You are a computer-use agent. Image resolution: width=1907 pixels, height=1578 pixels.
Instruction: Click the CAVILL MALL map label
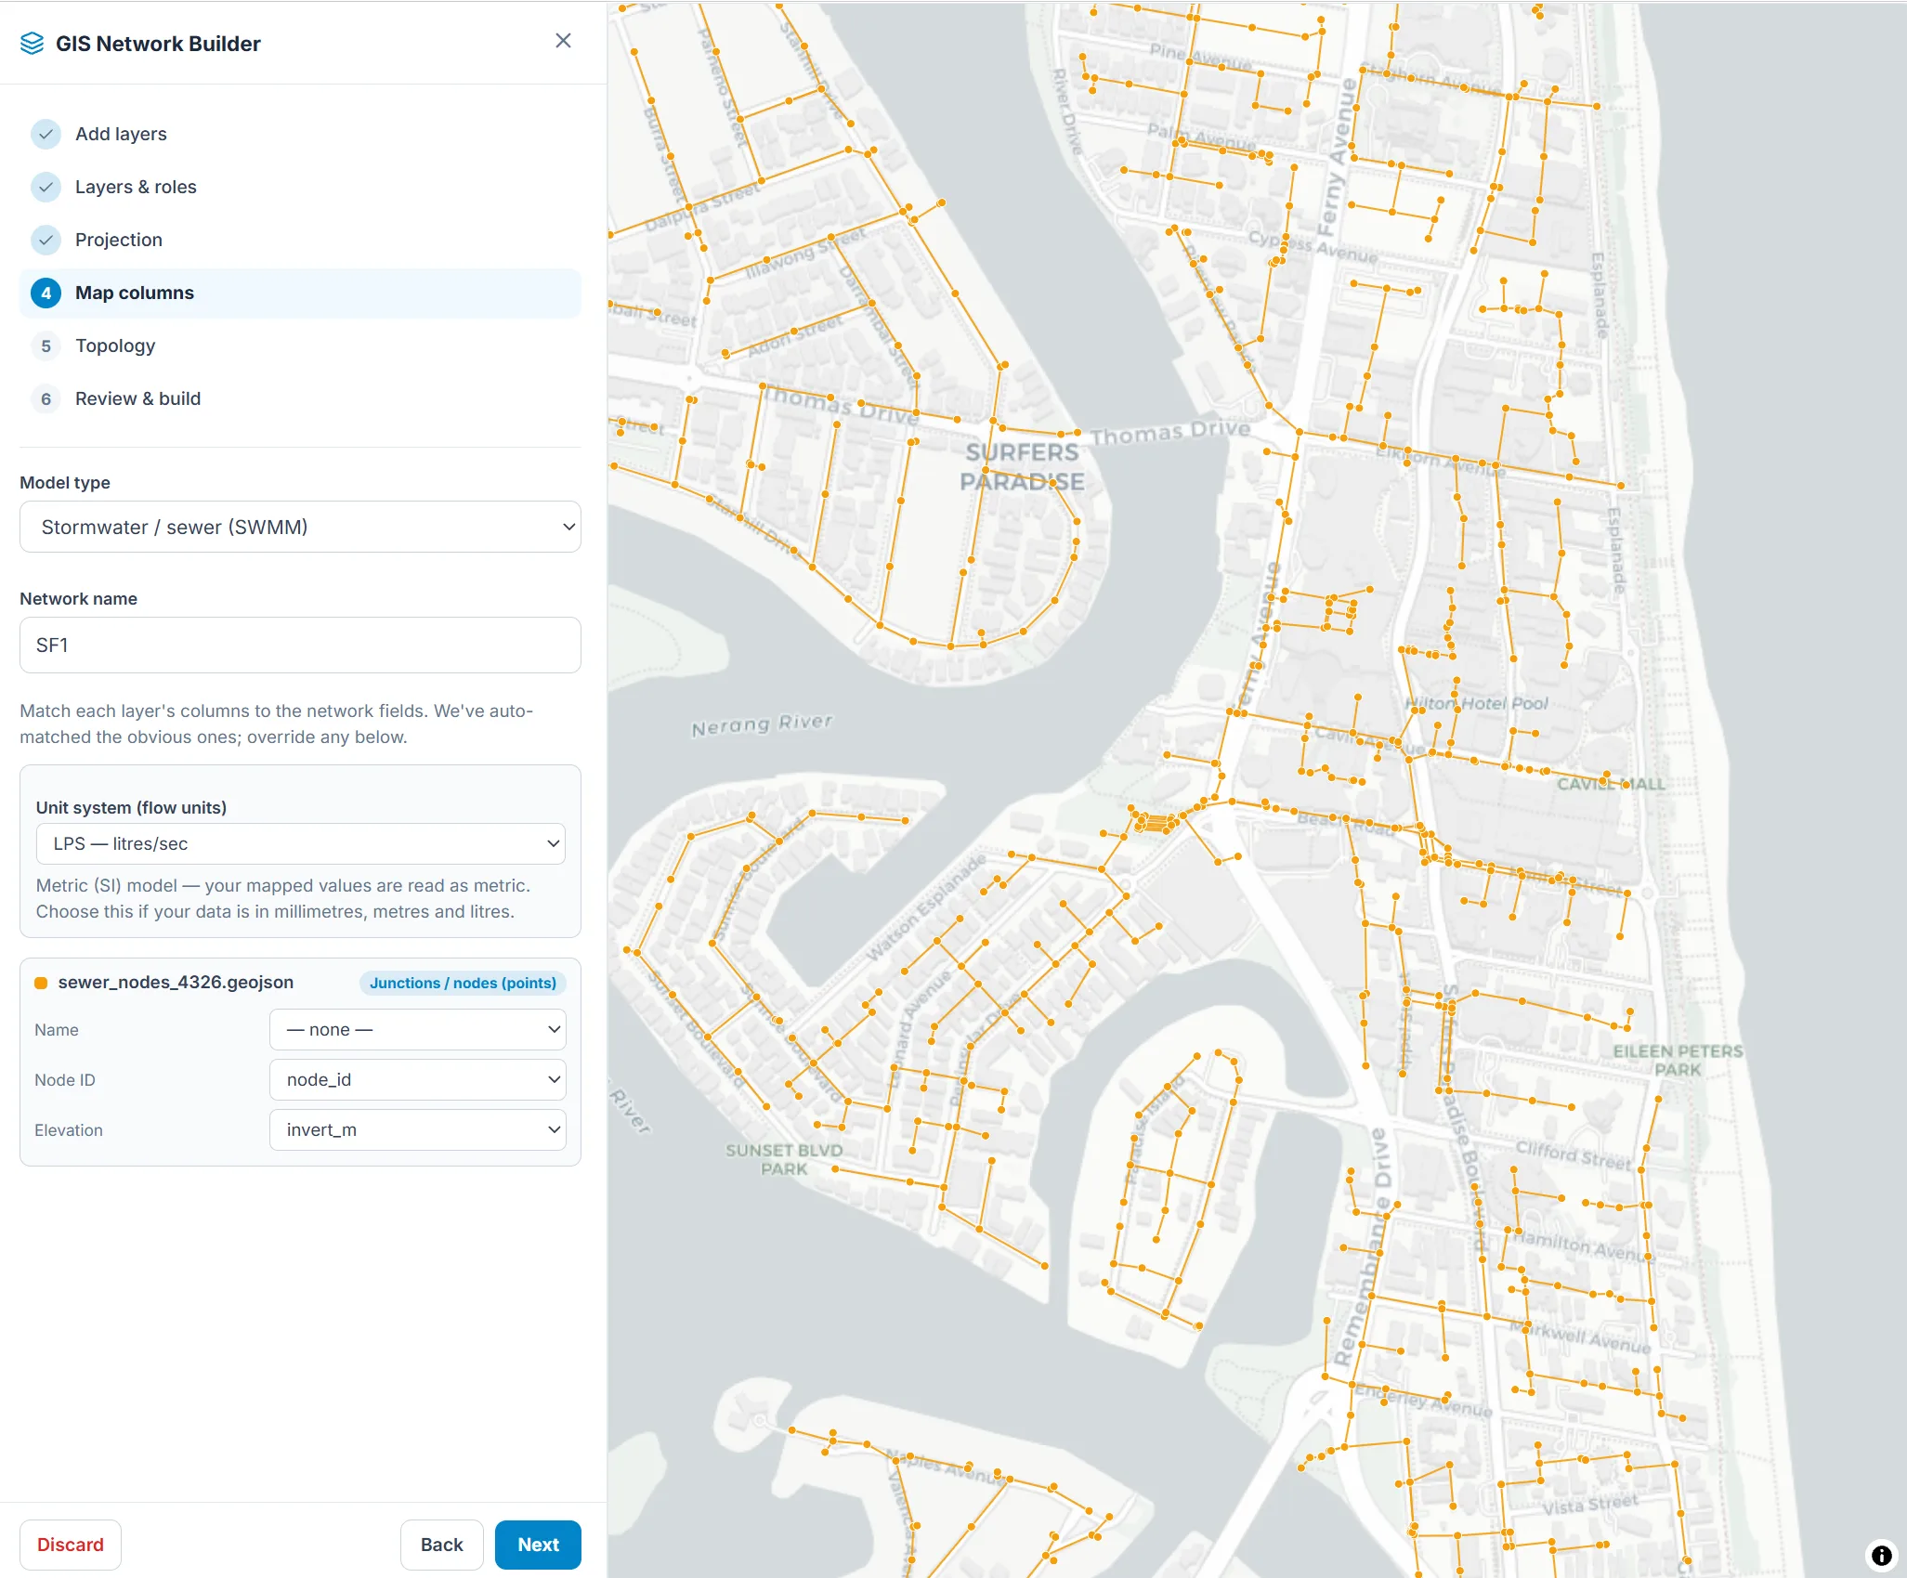click(1611, 784)
